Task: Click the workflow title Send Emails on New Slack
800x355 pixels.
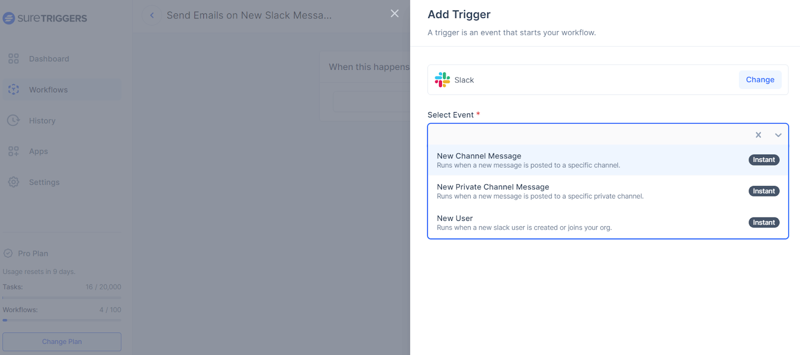Action: pos(249,15)
